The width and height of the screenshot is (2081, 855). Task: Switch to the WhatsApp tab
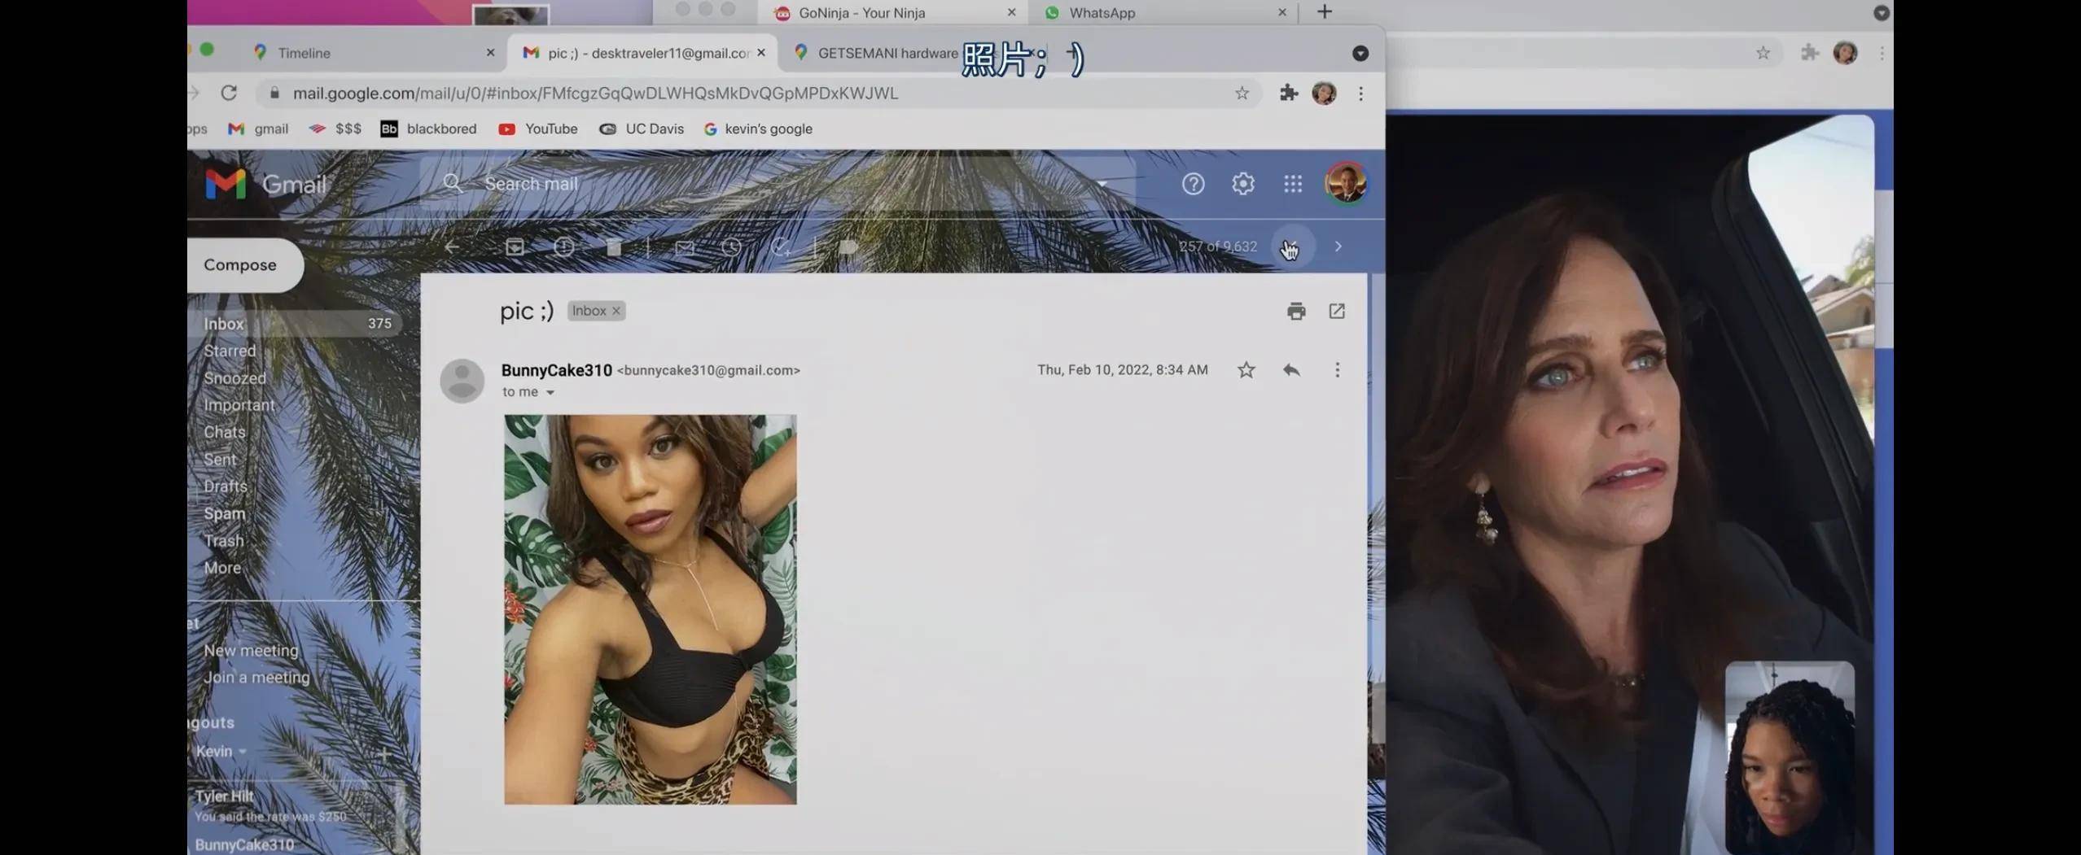(x=1102, y=13)
